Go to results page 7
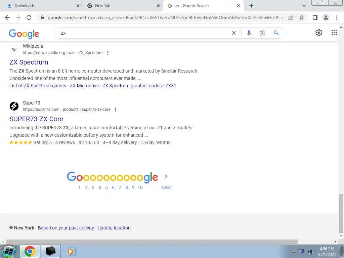Screen dimensions: 344x258 (x=120, y=187)
